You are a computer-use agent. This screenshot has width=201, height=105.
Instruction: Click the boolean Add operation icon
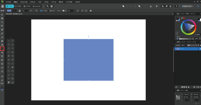(123, 6)
